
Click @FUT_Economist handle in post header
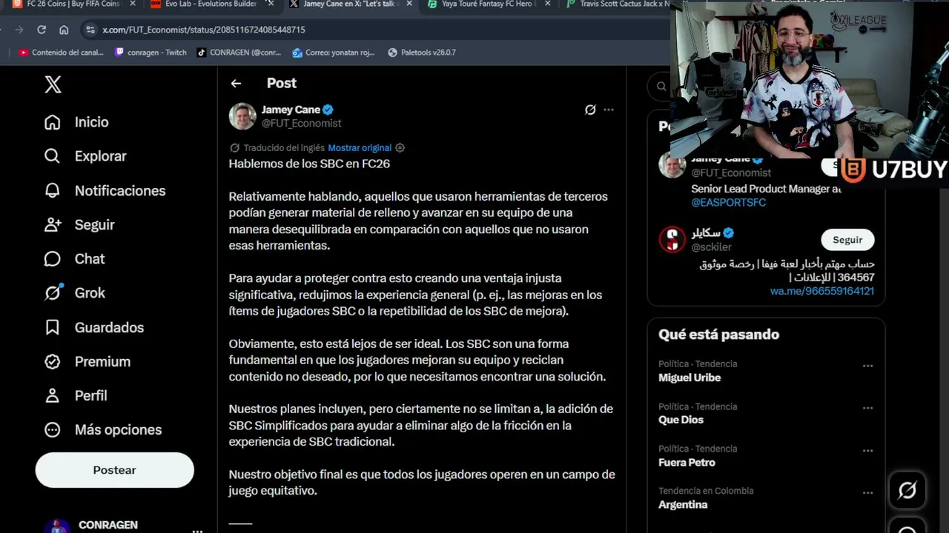(301, 124)
